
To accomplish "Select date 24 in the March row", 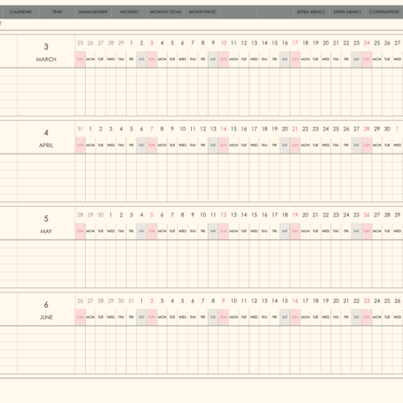I will click(367, 43).
